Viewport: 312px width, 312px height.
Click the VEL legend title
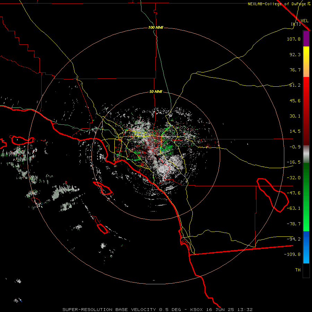pyautogui.click(x=304, y=20)
